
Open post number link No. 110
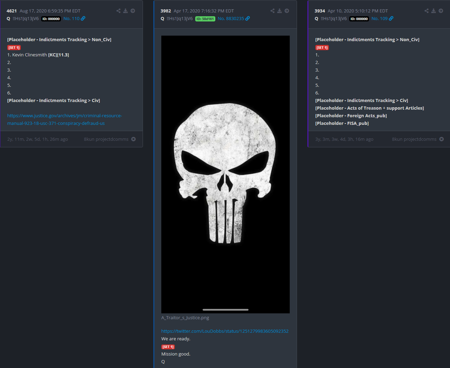(71, 19)
